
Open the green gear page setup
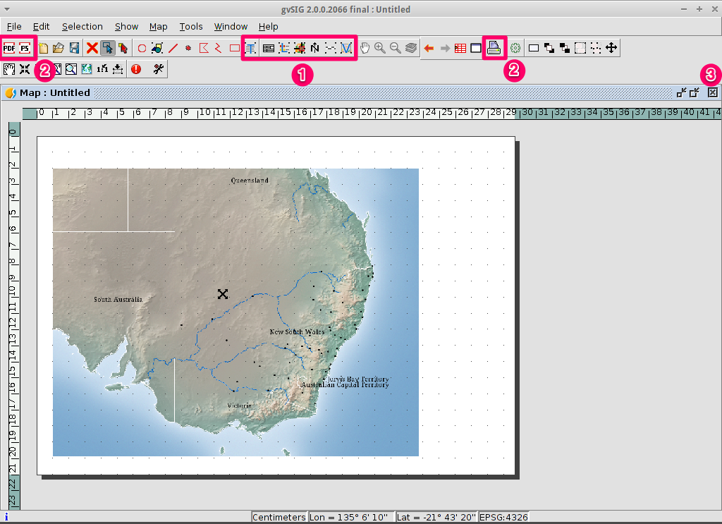[515, 48]
